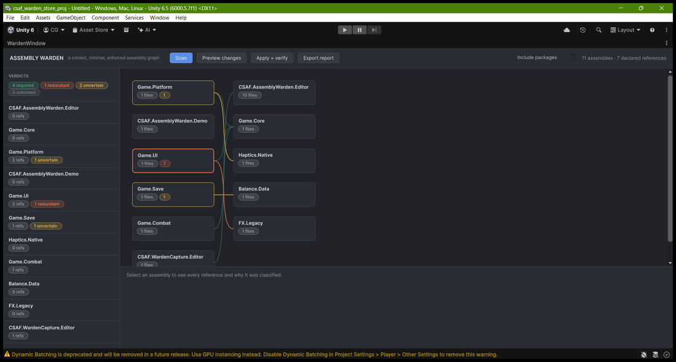676x362 pixels.
Task: Open the Component menu
Action: point(105,18)
